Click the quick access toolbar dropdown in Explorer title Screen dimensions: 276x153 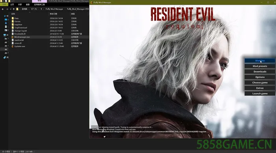pos(12,1)
